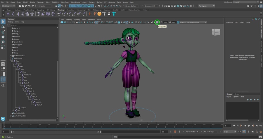
Task: Expand the materialXStack1 node
Action: (x=10, y=55)
